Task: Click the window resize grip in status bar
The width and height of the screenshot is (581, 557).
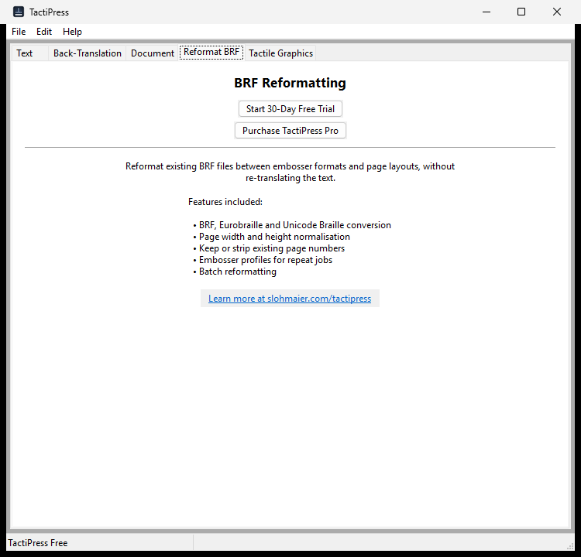Action: (571, 547)
